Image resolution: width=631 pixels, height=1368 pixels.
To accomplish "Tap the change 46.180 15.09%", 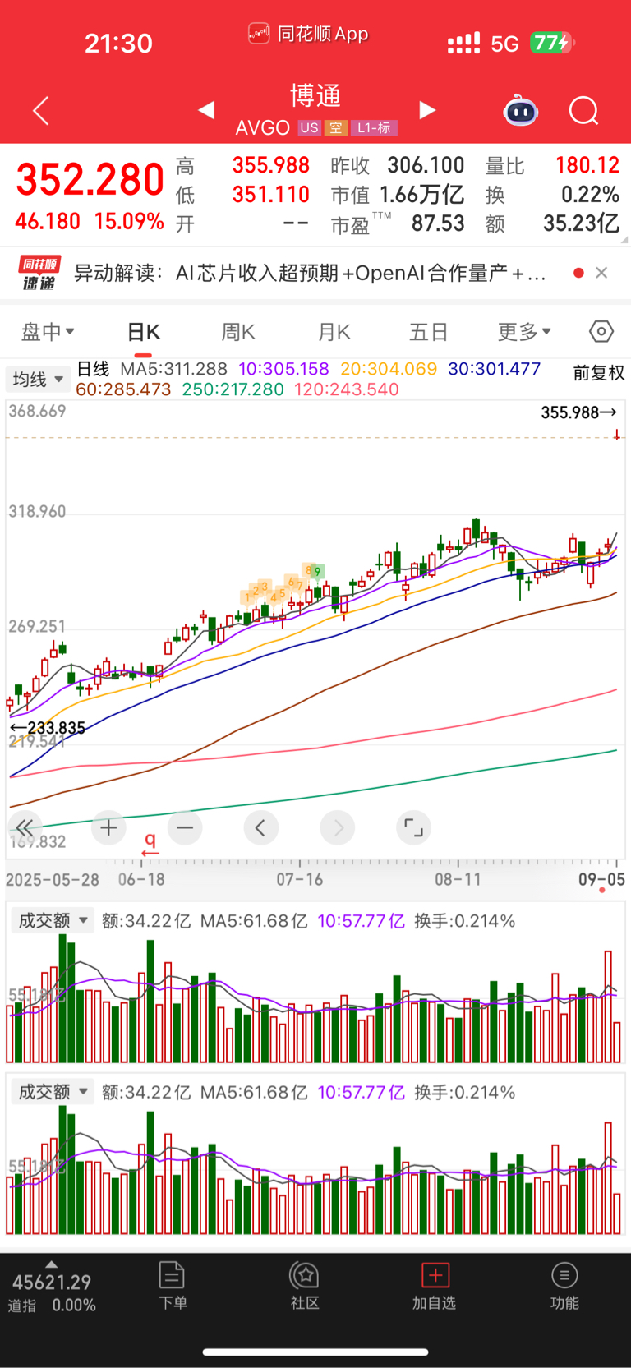I will click(90, 222).
